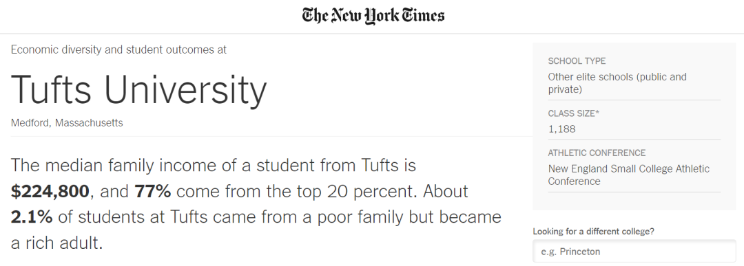Image resolution: width=744 pixels, height=266 pixels.
Task: Click the CLASS SIZE* label
Action: tap(574, 113)
